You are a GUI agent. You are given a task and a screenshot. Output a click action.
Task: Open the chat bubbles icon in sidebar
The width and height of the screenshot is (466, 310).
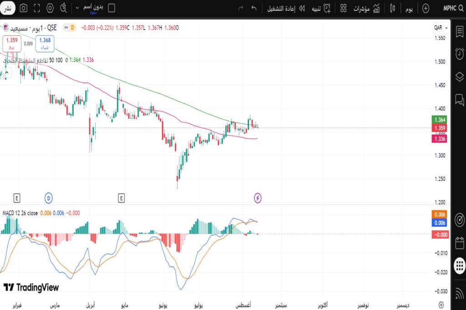pyautogui.click(x=459, y=99)
